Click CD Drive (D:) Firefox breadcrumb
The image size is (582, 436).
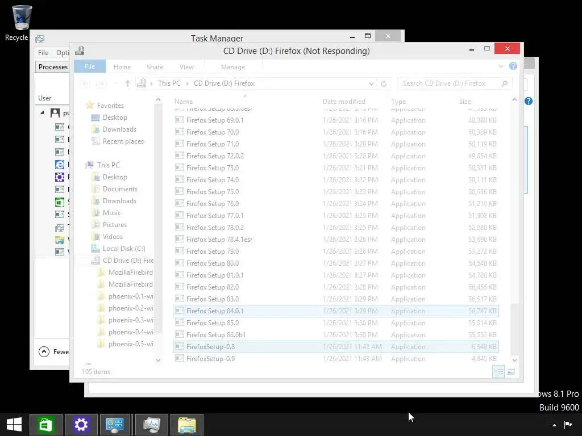click(x=224, y=83)
